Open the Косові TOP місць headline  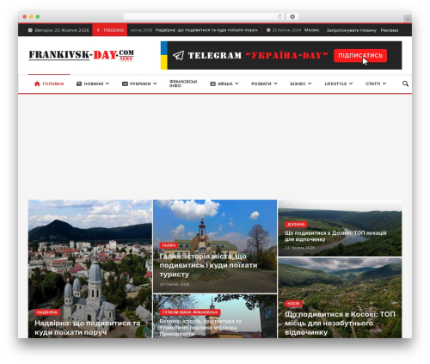click(340, 324)
